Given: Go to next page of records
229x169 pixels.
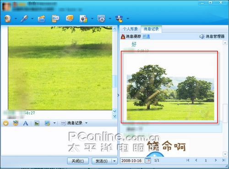Looking at the screenshot, I should coord(216,160).
